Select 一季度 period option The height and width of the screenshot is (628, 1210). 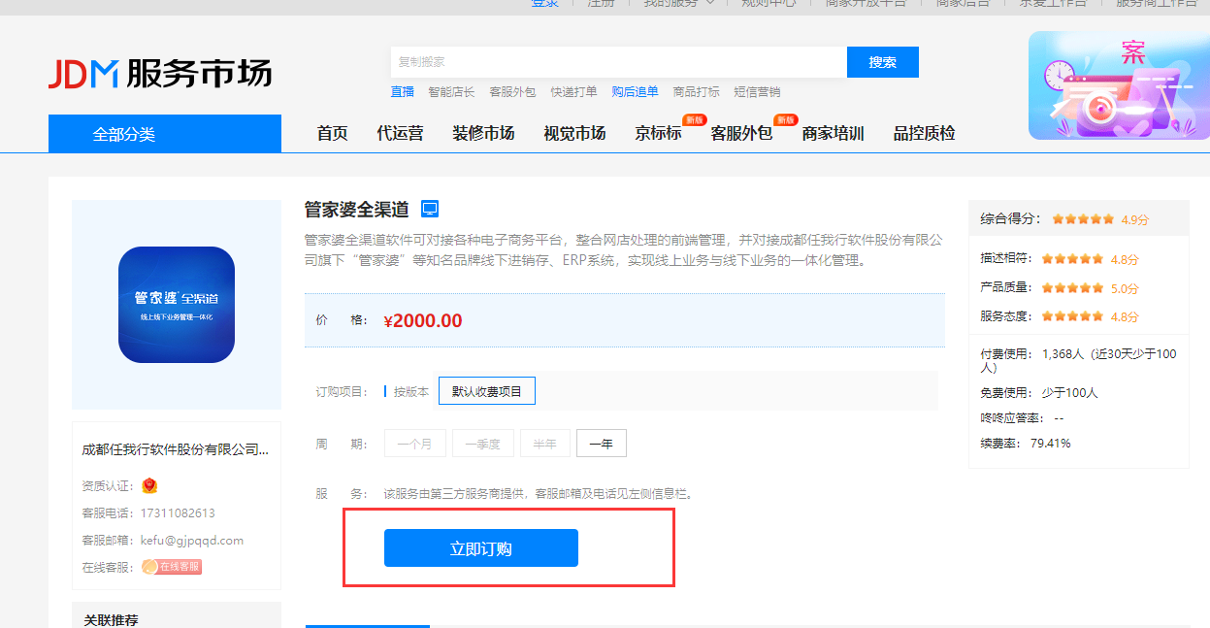(x=483, y=444)
